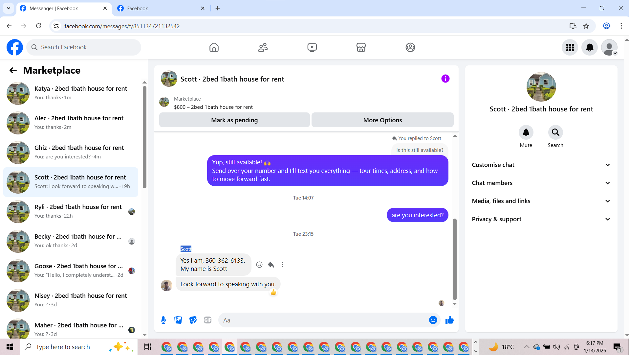Click Mark as pending button
The width and height of the screenshot is (629, 355).
tap(234, 120)
